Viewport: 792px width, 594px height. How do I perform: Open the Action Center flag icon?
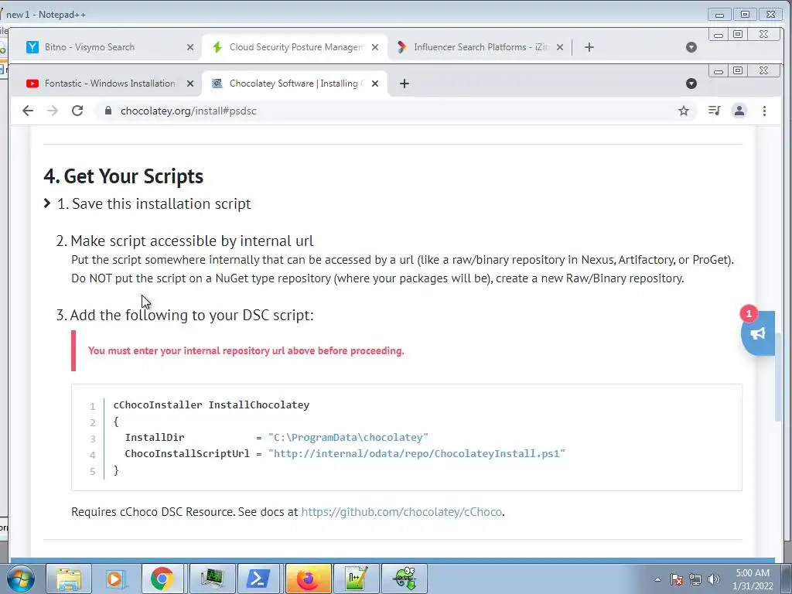(677, 579)
